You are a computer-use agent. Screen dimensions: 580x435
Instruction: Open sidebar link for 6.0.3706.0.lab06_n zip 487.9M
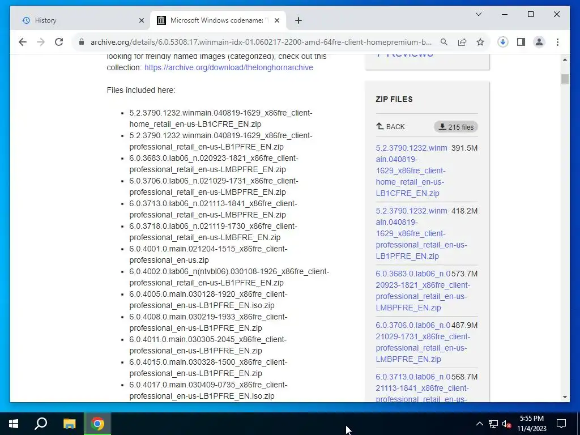coord(423,342)
